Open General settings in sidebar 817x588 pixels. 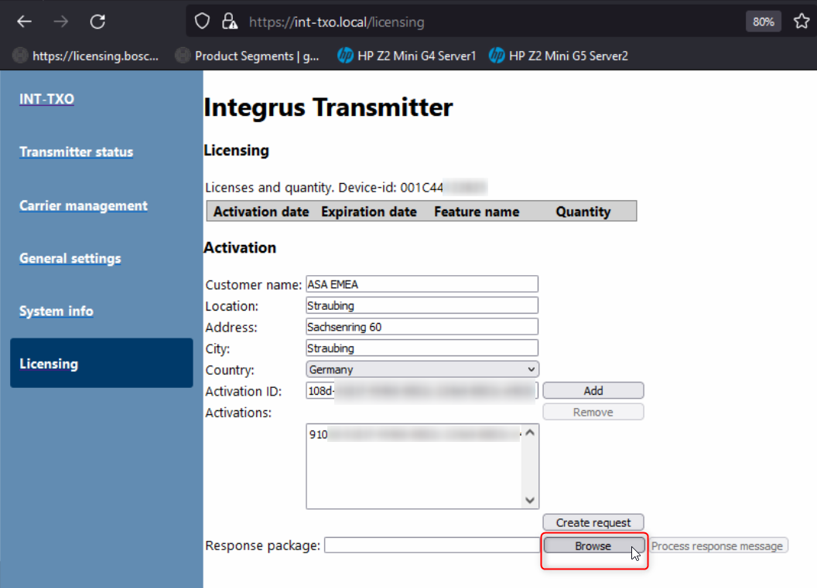click(x=70, y=258)
